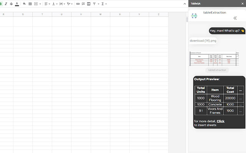246x153 pixels.
Task: Click the 'Total Units' preview header
Action: (x=201, y=90)
